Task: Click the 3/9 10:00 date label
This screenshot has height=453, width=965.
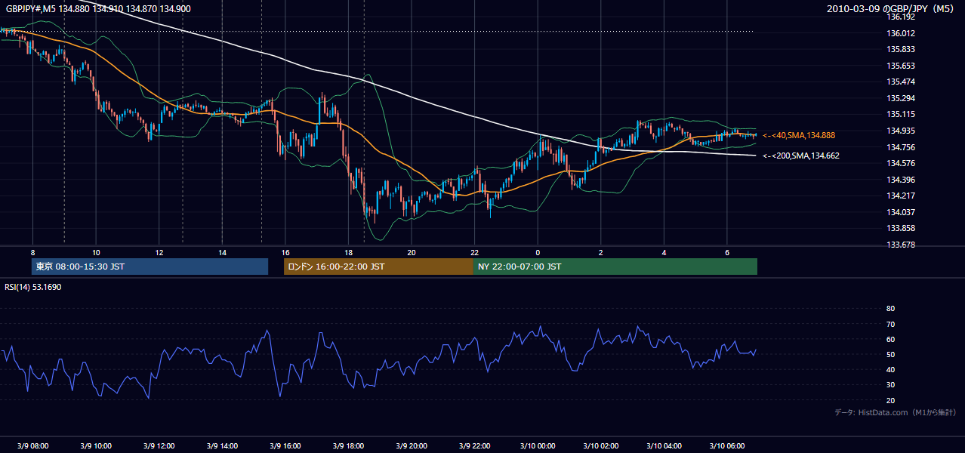Action: (x=96, y=446)
